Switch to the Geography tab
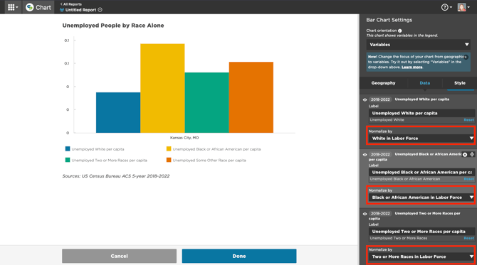This screenshot has height=265, width=477. point(383,83)
